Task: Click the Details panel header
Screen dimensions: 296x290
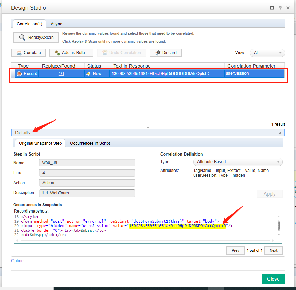Action: [148, 133]
